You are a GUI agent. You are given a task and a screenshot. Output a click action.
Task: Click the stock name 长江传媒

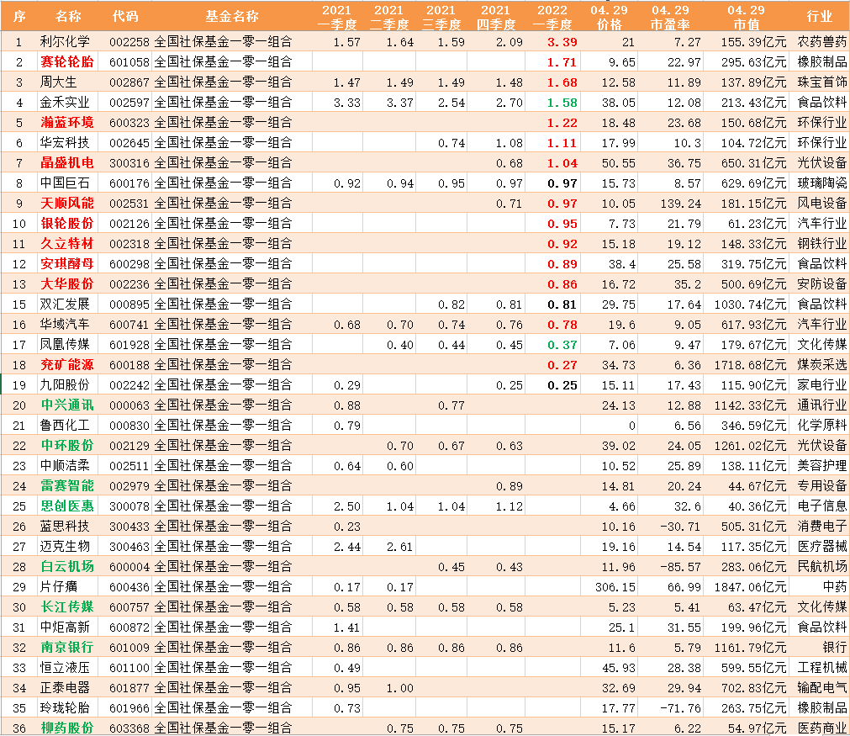(x=67, y=607)
